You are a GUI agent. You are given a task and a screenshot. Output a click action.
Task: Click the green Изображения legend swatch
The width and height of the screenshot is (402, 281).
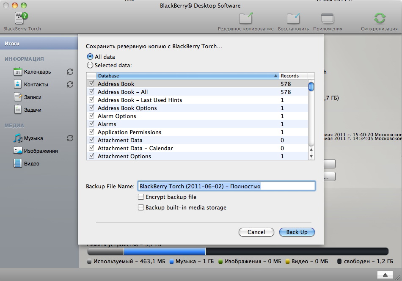(220, 262)
